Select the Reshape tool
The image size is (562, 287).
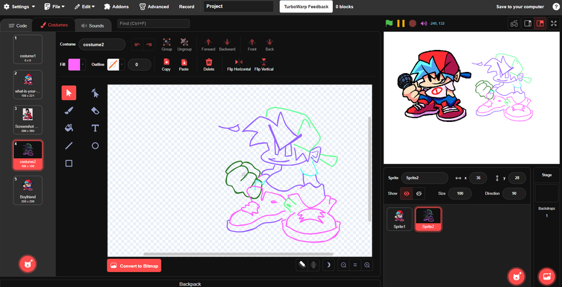(x=95, y=93)
